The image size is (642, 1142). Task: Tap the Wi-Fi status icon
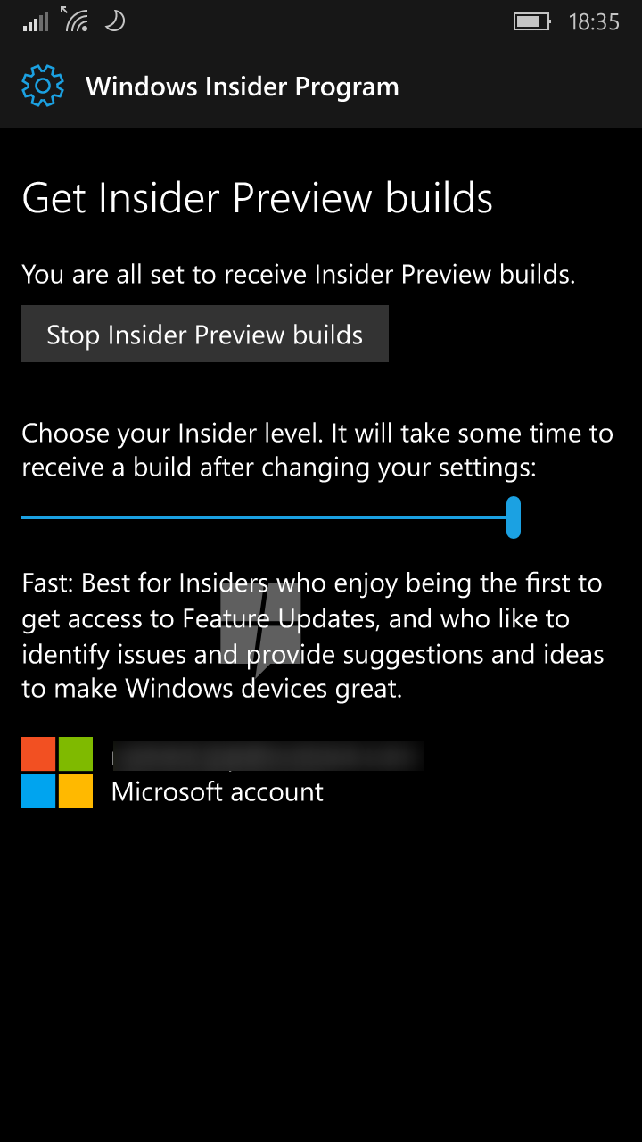tap(77, 21)
